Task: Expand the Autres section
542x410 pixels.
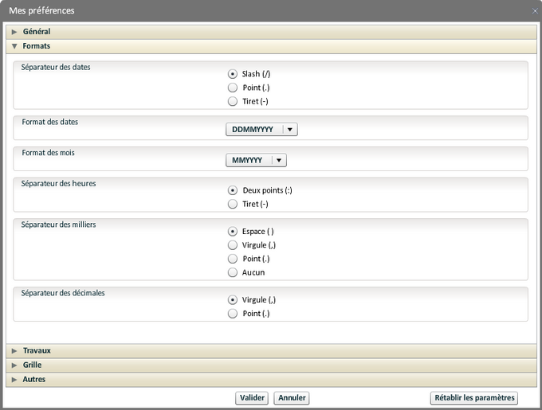Action: coord(33,379)
